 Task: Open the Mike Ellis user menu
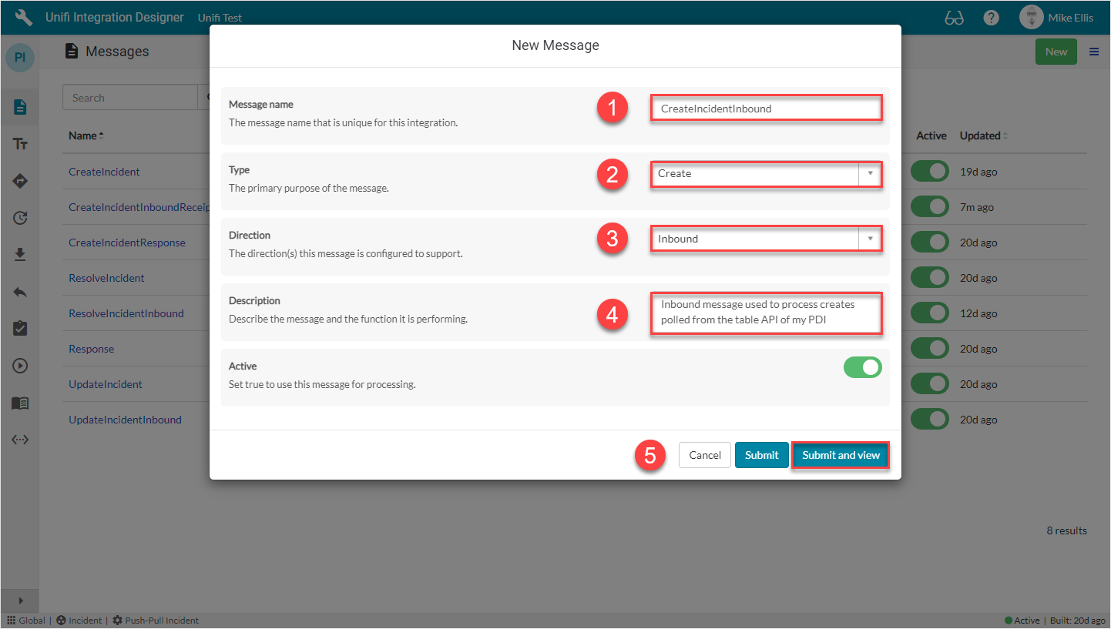[1056, 18]
